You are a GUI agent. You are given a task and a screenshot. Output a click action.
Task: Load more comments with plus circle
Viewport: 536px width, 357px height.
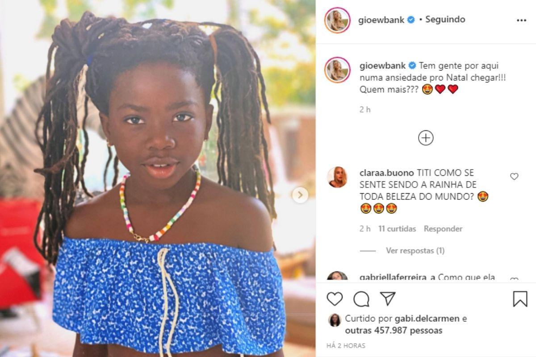[x=426, y=138]
